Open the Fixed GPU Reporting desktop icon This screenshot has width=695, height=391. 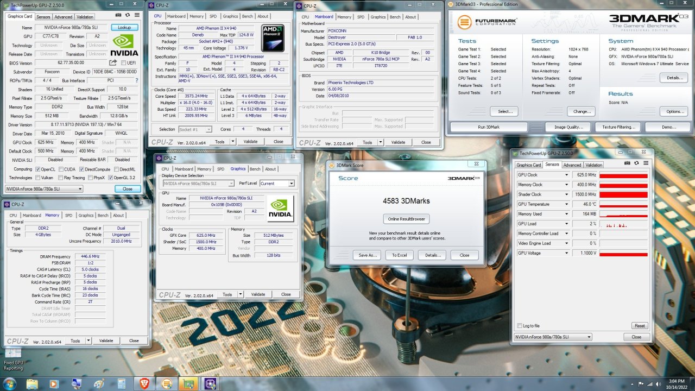(13, 354)
